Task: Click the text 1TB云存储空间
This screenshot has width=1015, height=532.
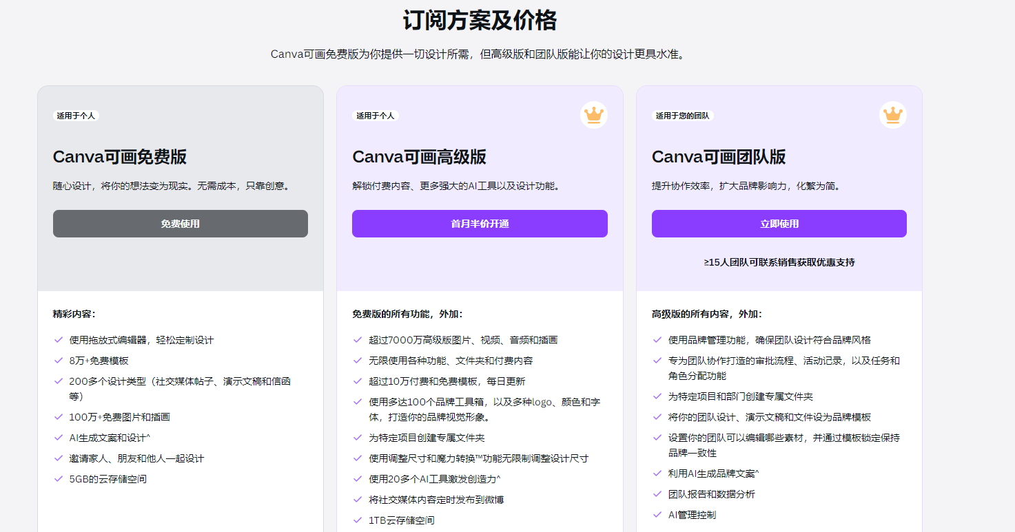Action: point(402,520)
